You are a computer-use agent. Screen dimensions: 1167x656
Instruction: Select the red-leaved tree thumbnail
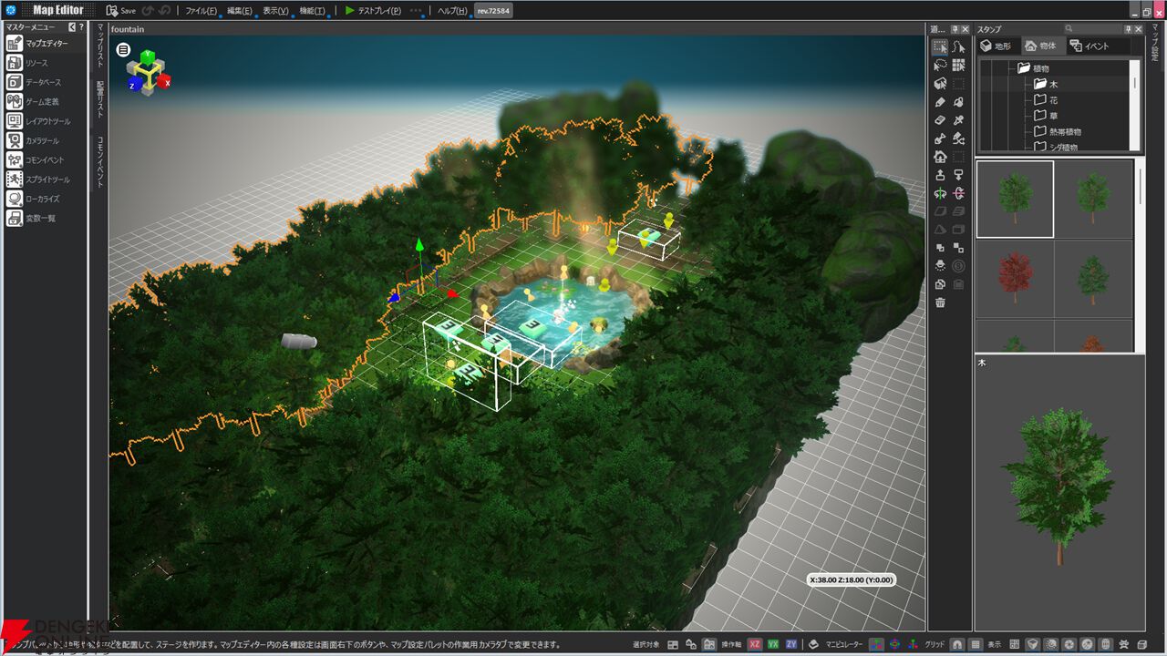(x=1015, y=278)
